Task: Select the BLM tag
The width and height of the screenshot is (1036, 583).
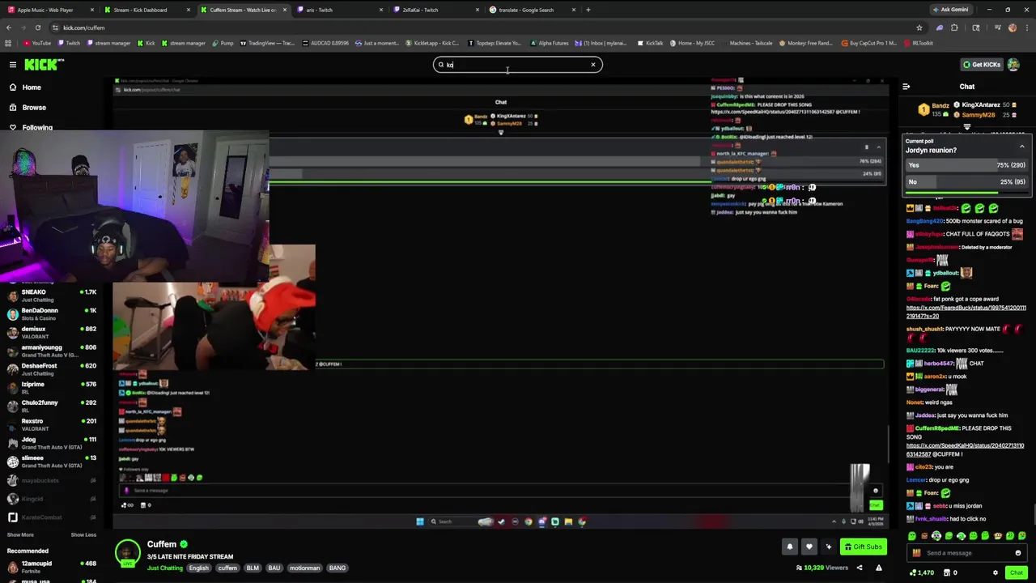Action: click(253, 568)
